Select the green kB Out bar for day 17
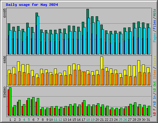This screenshot has width=158, height=123. [84, 108]
